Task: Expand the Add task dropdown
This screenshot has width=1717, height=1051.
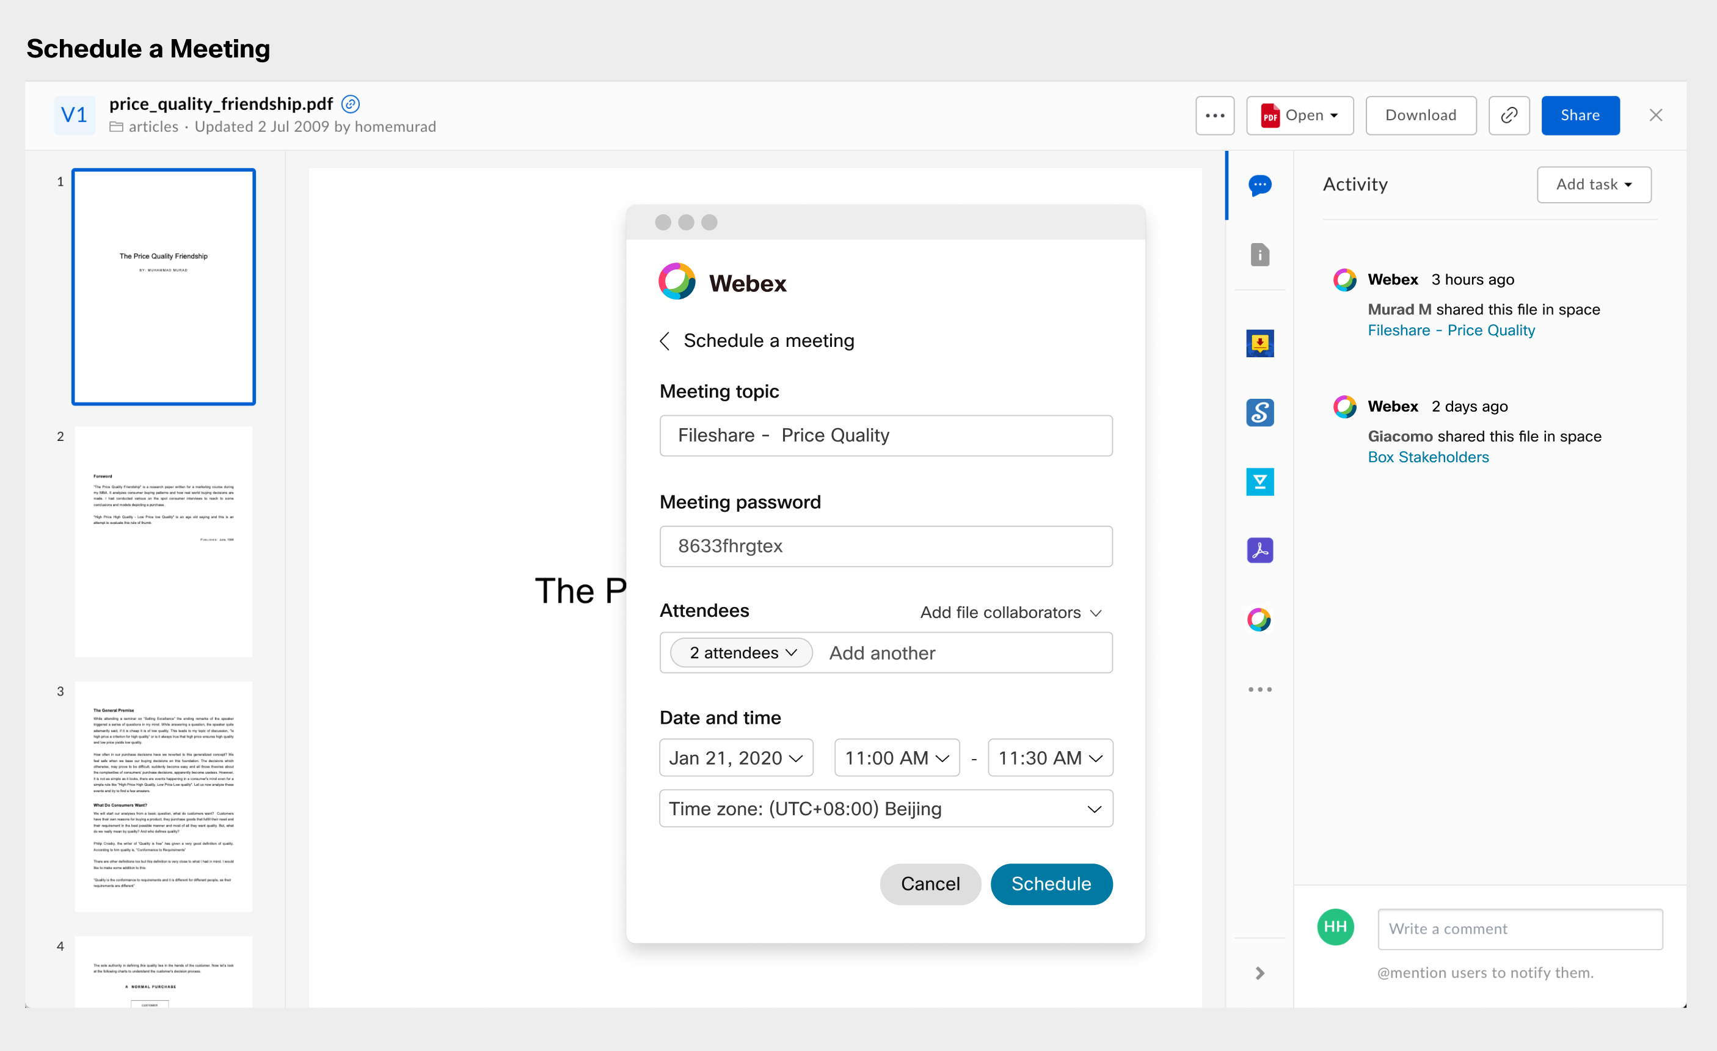Action: tap(1594, 184)
